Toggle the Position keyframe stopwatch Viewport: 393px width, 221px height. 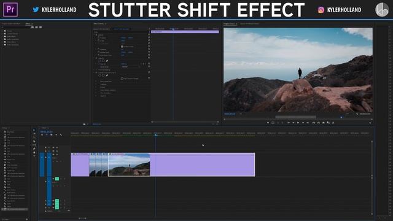tap(98, 37)
